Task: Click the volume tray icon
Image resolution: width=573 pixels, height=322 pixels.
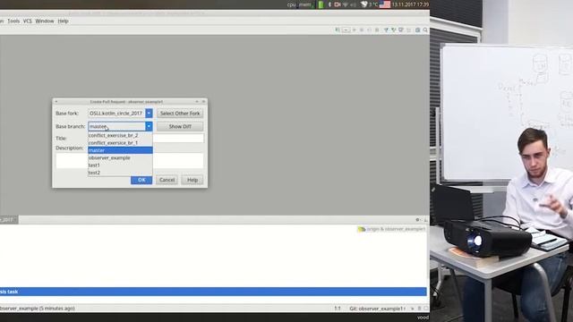Action: tap(353, 4)
